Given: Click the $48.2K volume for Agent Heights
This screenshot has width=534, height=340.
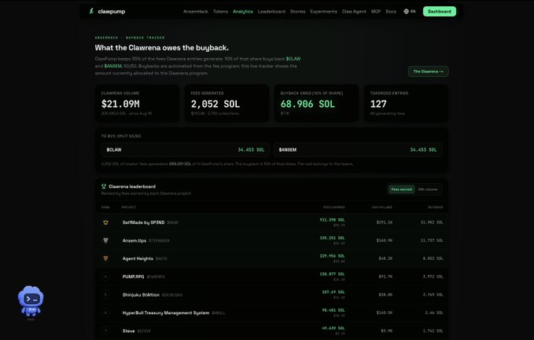Looking at the screenshot, I should tap(385, 258).
